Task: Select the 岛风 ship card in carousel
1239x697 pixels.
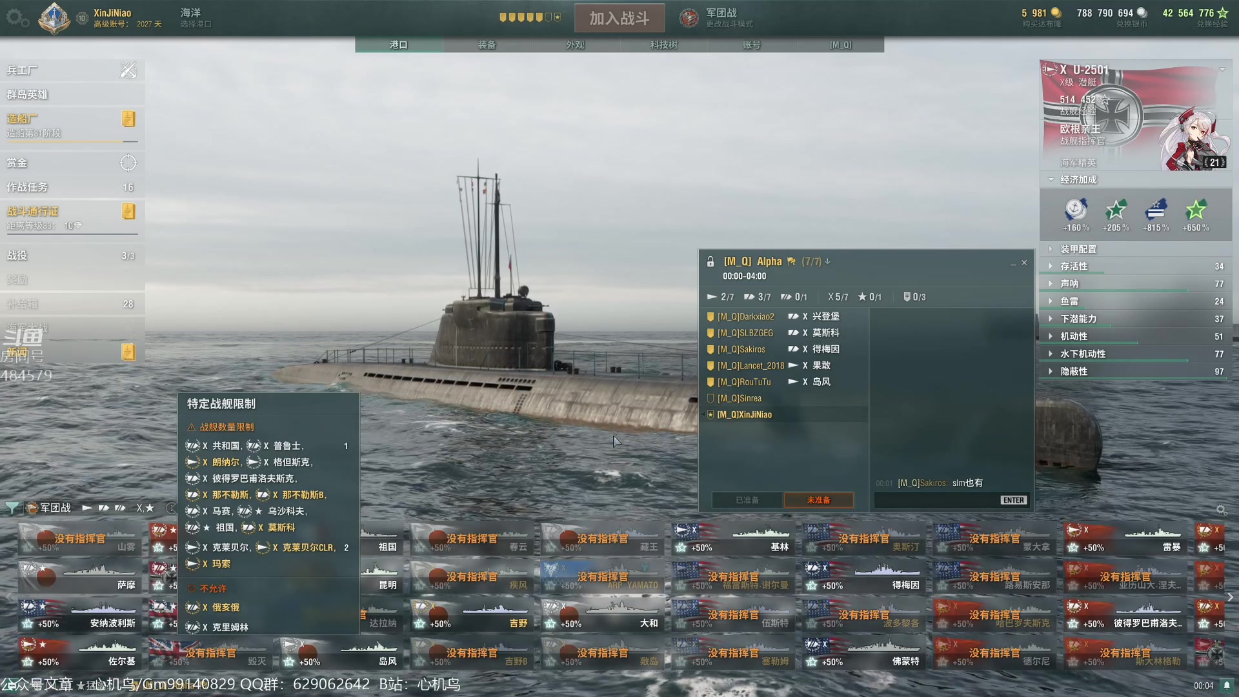Action: [x=341, y=652]
